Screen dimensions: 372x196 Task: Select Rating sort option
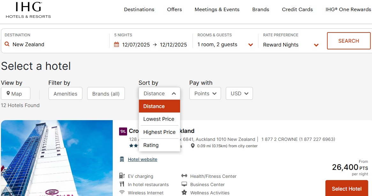(x=159, y=145)
